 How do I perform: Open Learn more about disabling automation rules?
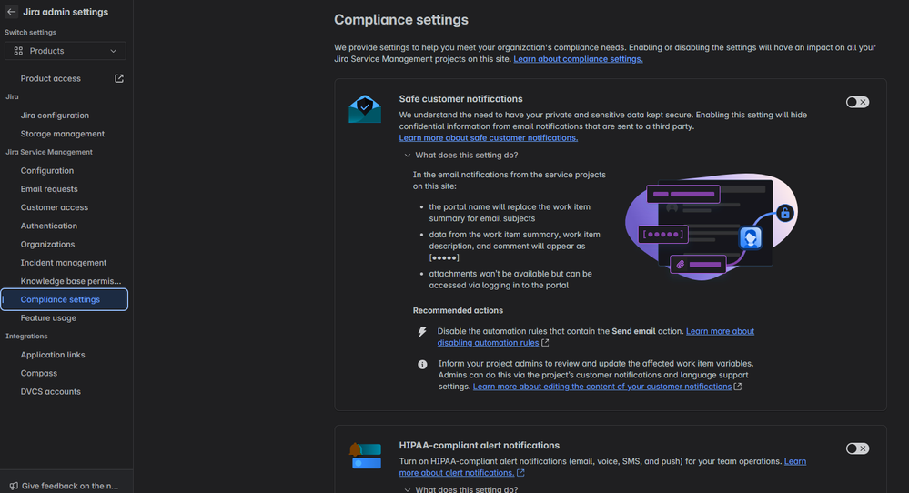pyautogui.click(x=595, y=337)
